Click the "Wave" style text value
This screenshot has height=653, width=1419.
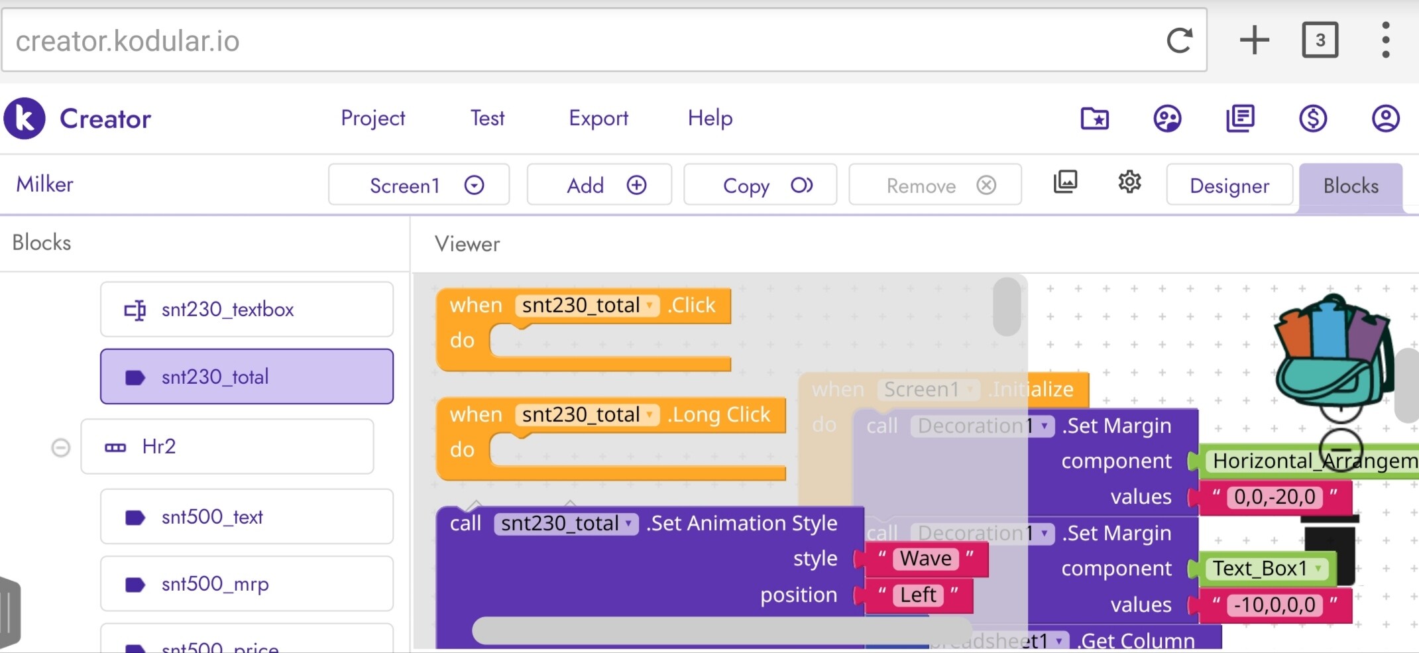click(926, 559)
